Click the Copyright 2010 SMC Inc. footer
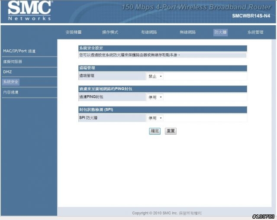The width and height of the screenshot is (277, 220). pos(167,213)
